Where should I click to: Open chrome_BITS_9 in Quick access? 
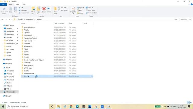pyautogui.click(x=11, y=44)
